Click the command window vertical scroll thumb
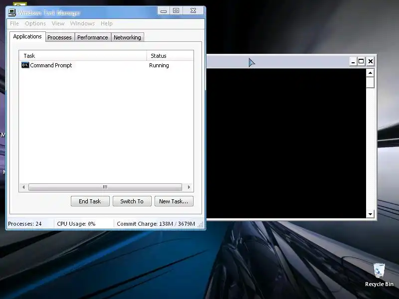The width and height of the screenshot is (399, 299). (370, 82)
